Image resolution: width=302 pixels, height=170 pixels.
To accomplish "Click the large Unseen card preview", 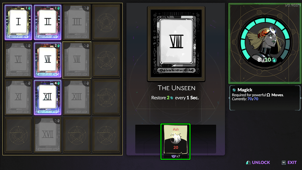I will pyautogui.click(x=176, y=44).
